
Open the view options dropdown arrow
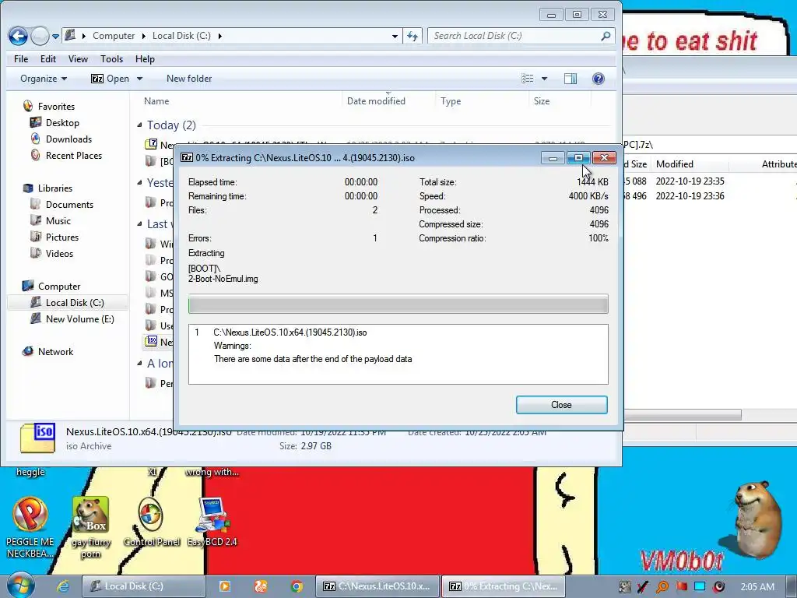click(x=544, y=79)
